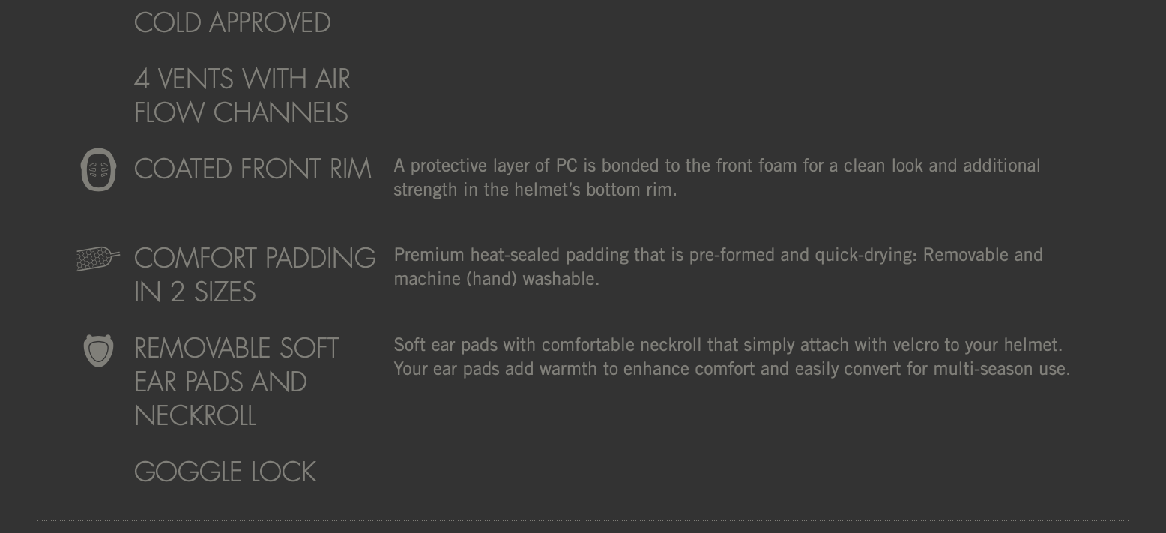Click the line starting 'Soft ear pads with comfortable neckroll'

coord(728,345)
